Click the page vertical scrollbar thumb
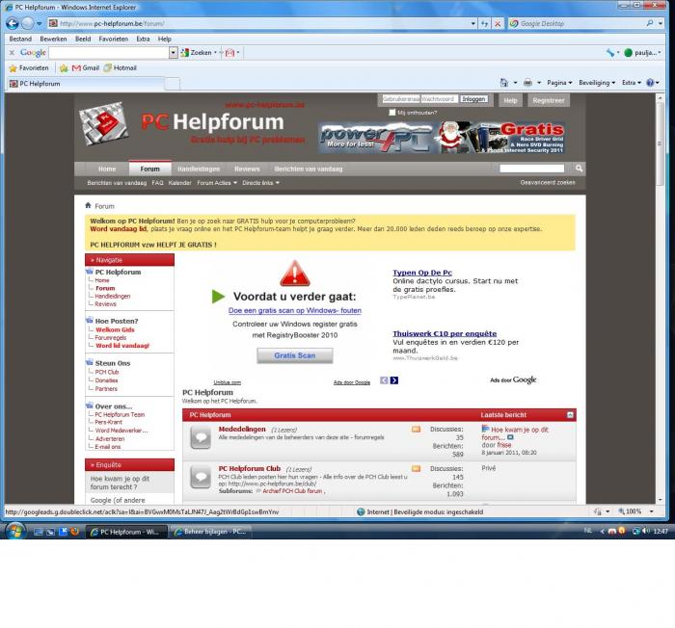 (x=660, y=144)
